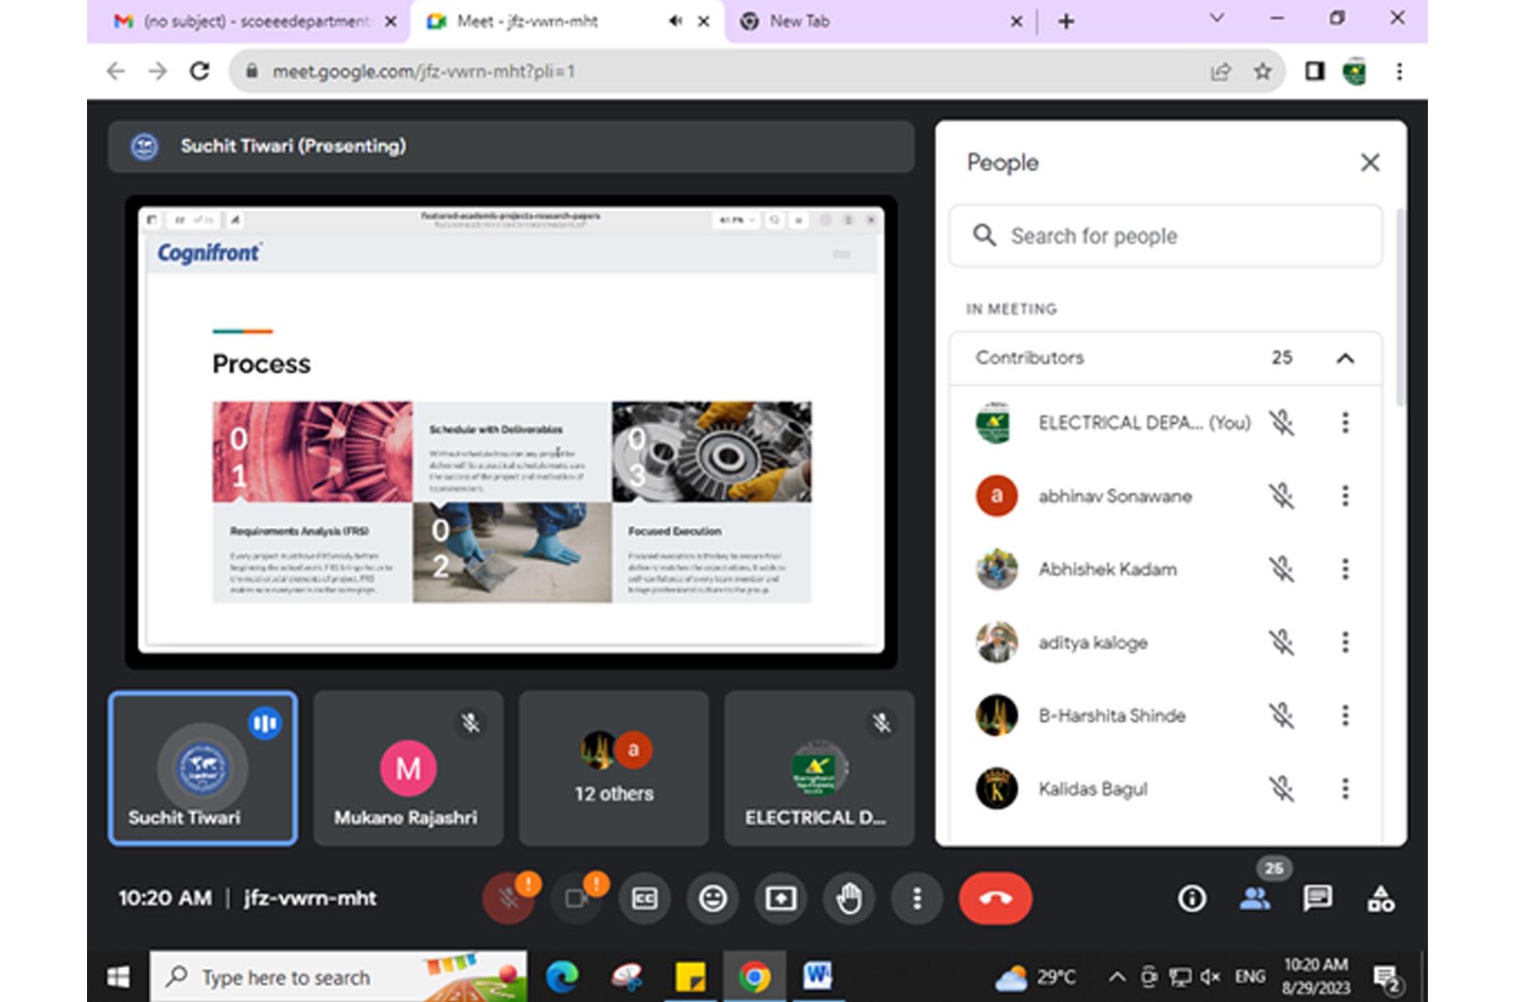Click the present now screen icon
Viewport: 1514px width, 1002px height.
pos(781,898)
